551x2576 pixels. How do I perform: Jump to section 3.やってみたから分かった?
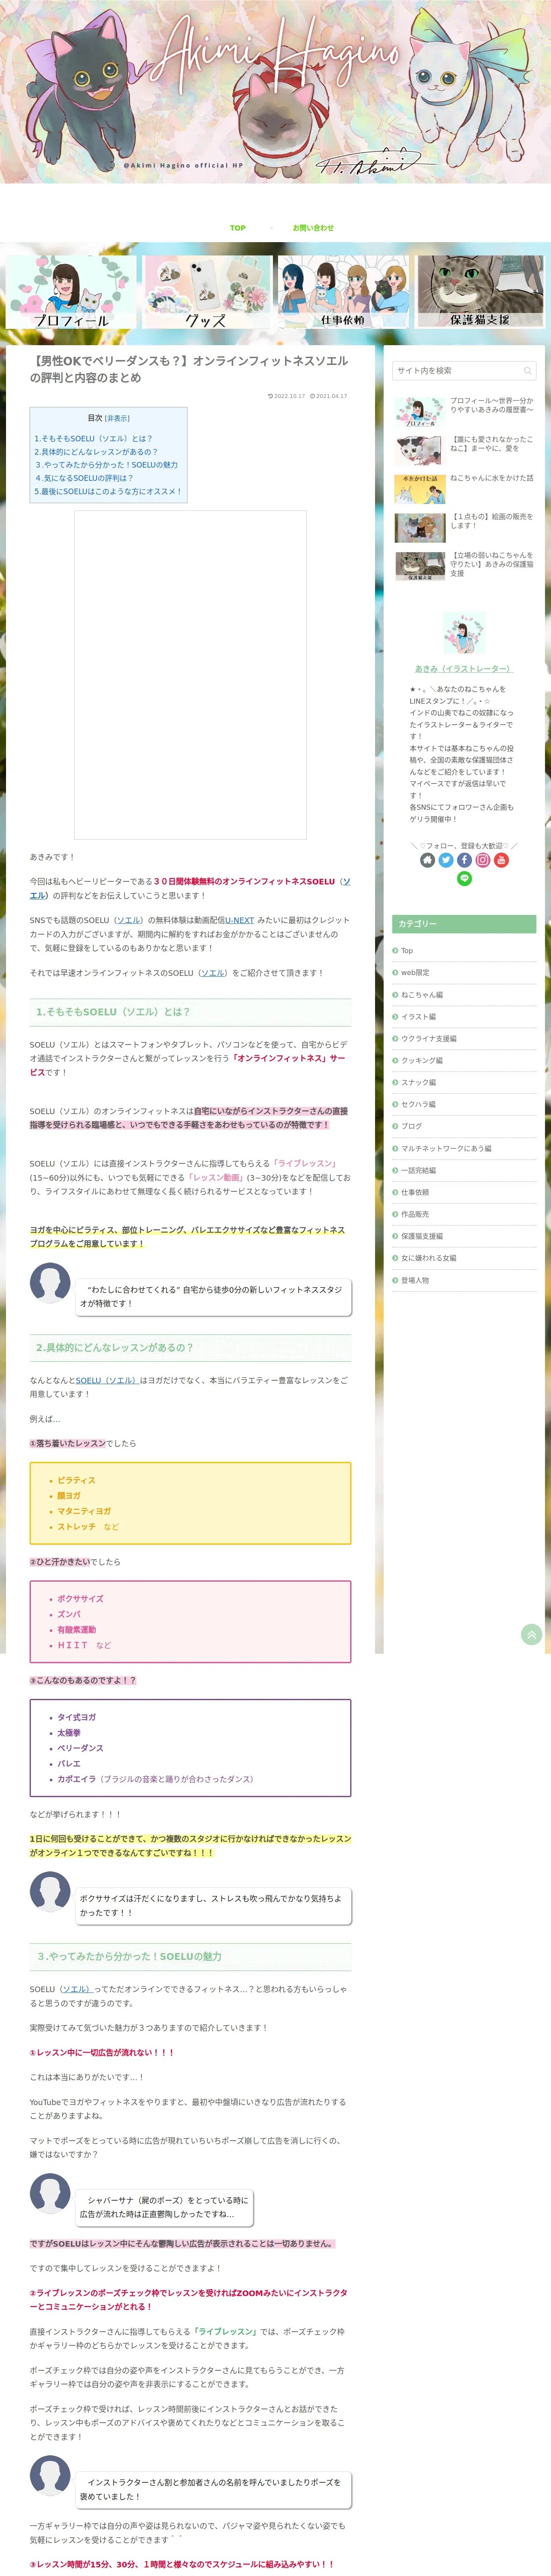click(107, 465)
